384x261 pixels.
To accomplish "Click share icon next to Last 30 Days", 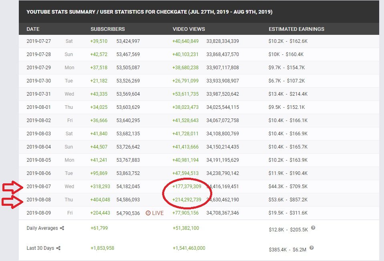I will click(x=58, y=248).
